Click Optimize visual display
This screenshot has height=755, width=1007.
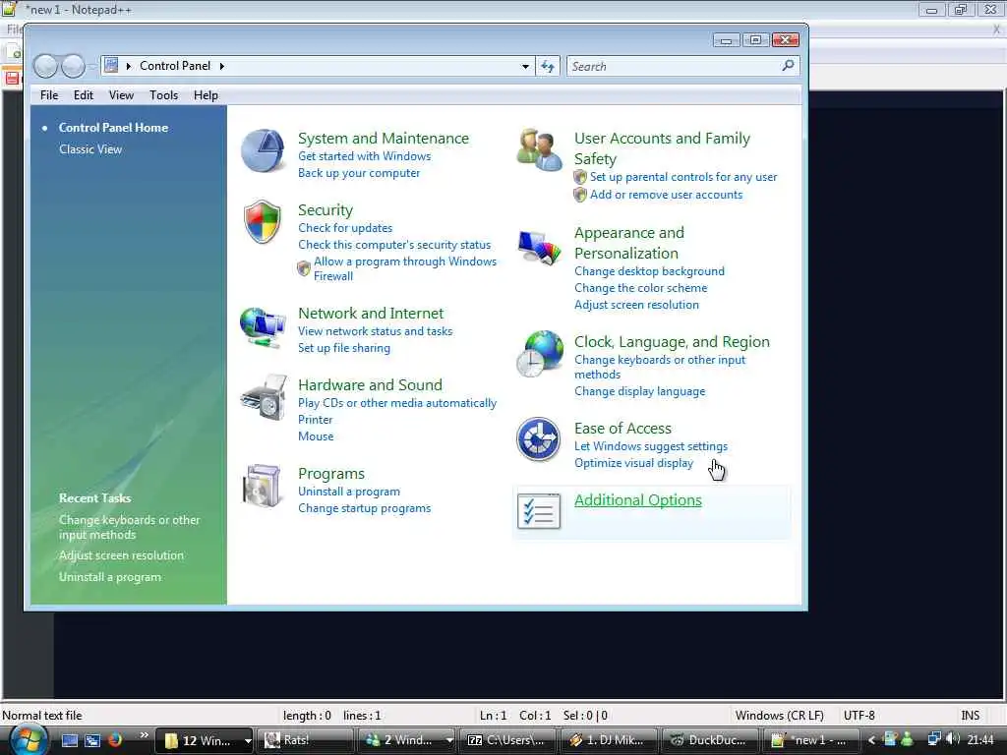click(634, 463)
